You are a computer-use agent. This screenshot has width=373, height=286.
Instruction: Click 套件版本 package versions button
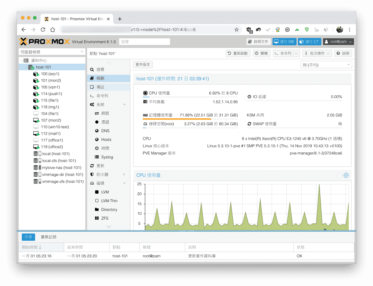143,65
